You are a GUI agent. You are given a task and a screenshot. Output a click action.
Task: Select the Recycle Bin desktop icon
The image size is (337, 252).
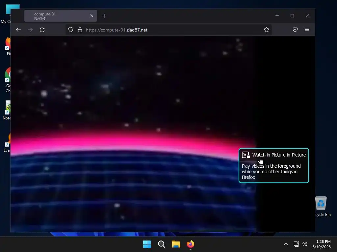[322, 207]
